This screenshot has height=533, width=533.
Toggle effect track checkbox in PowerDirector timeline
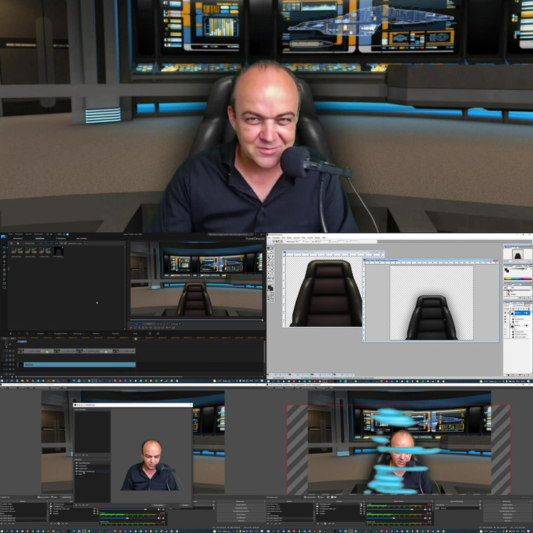tap(10, 360)
